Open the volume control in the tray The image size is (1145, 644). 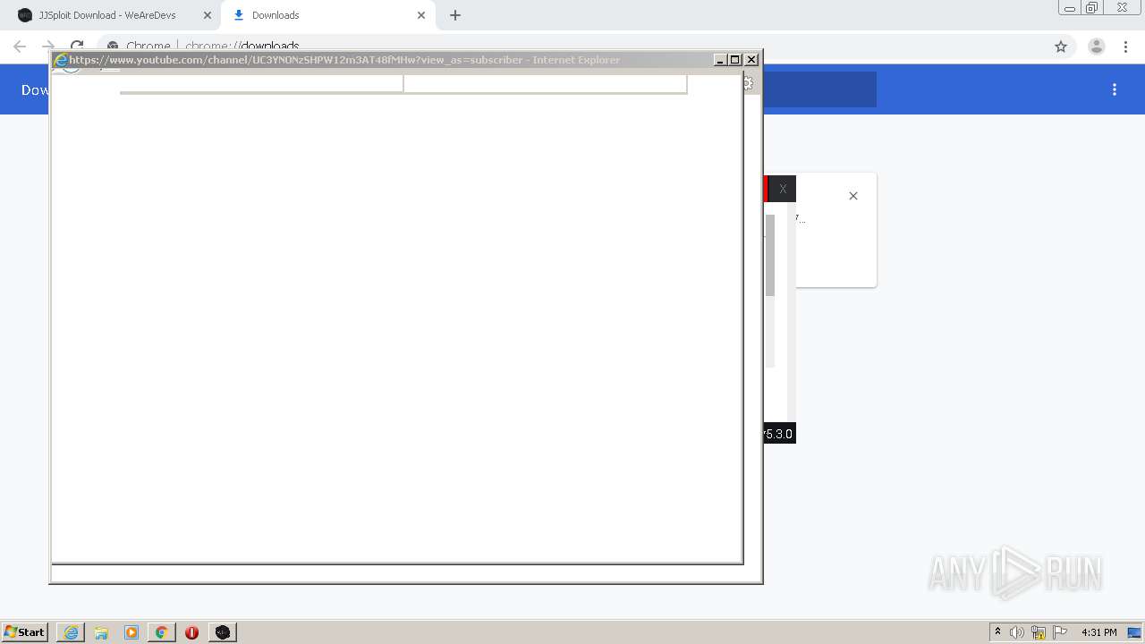coord(1017,632)
